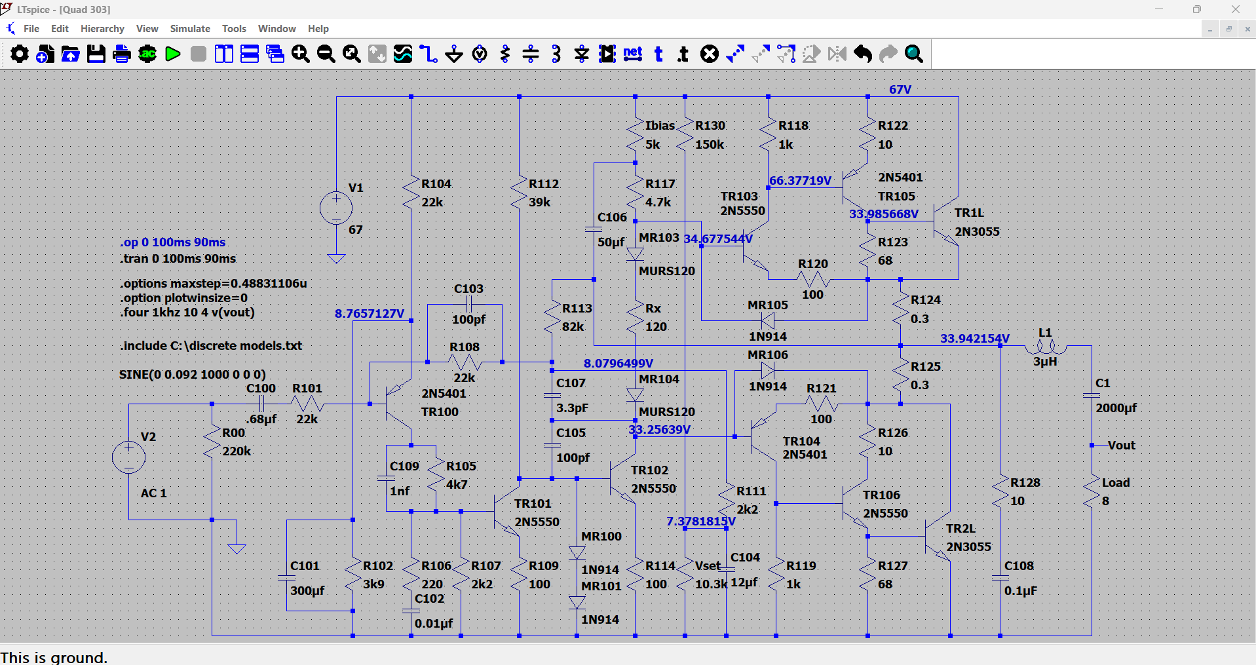Open the waveform viewer icon
Viewport: 1256px width, 665px height.
point(403,54)
